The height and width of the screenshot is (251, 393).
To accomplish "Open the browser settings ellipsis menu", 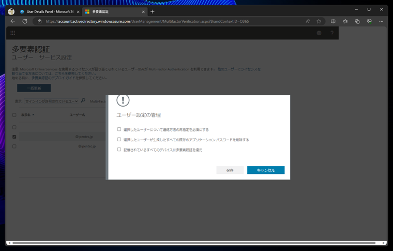I will 381,21.
